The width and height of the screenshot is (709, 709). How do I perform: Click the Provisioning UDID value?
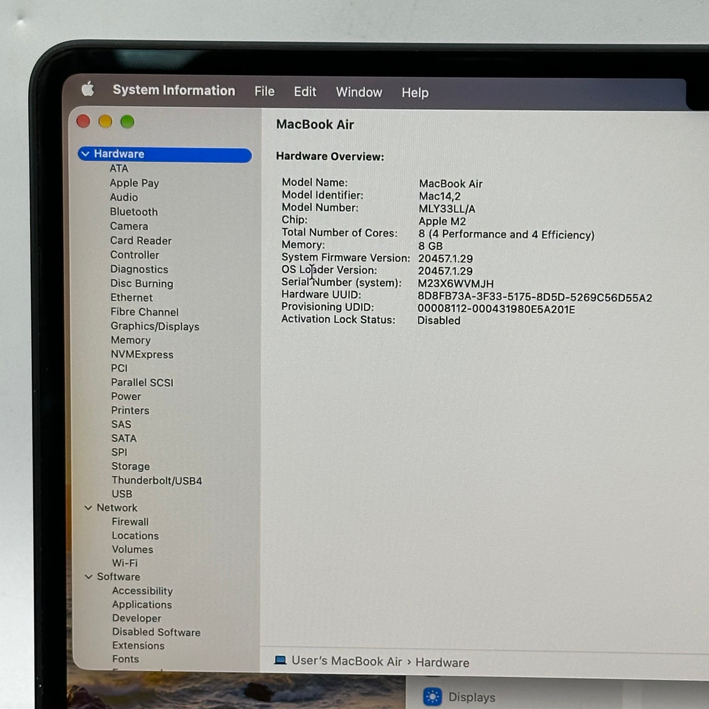tap(496, 309)
